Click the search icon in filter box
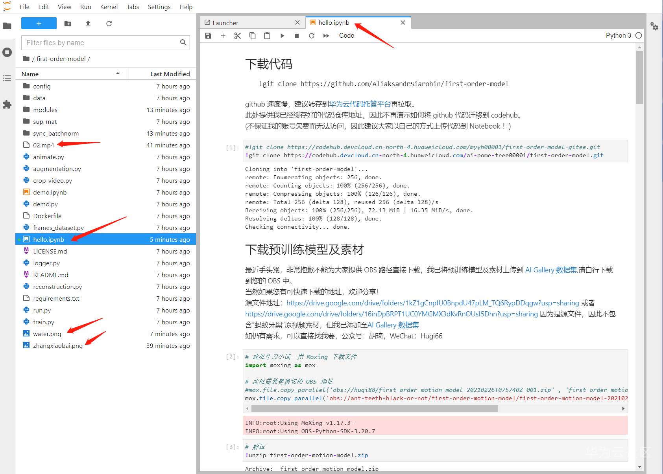The height and width of the screenshot is (474, 663). [x=183, y=42]
